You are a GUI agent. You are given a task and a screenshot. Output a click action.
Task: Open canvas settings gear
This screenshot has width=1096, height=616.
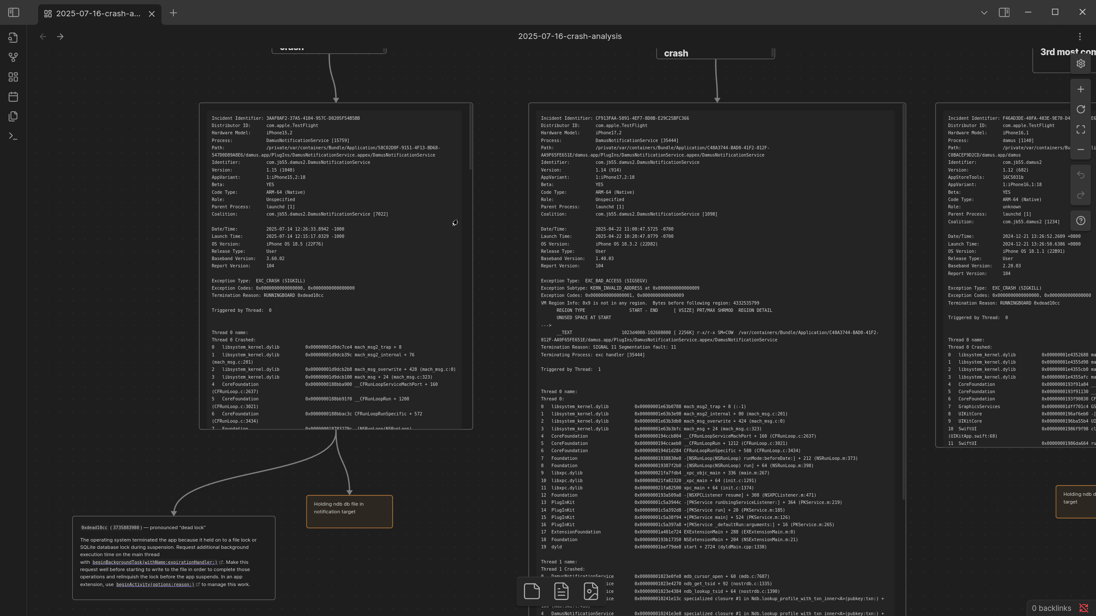[1081, 64]
